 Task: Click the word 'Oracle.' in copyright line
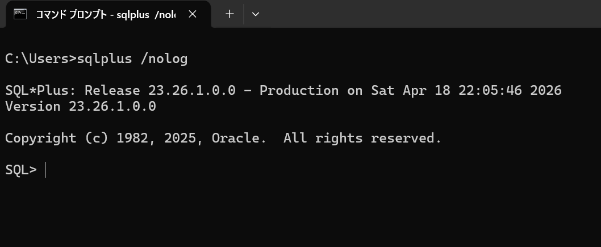(x=239, y=138)
